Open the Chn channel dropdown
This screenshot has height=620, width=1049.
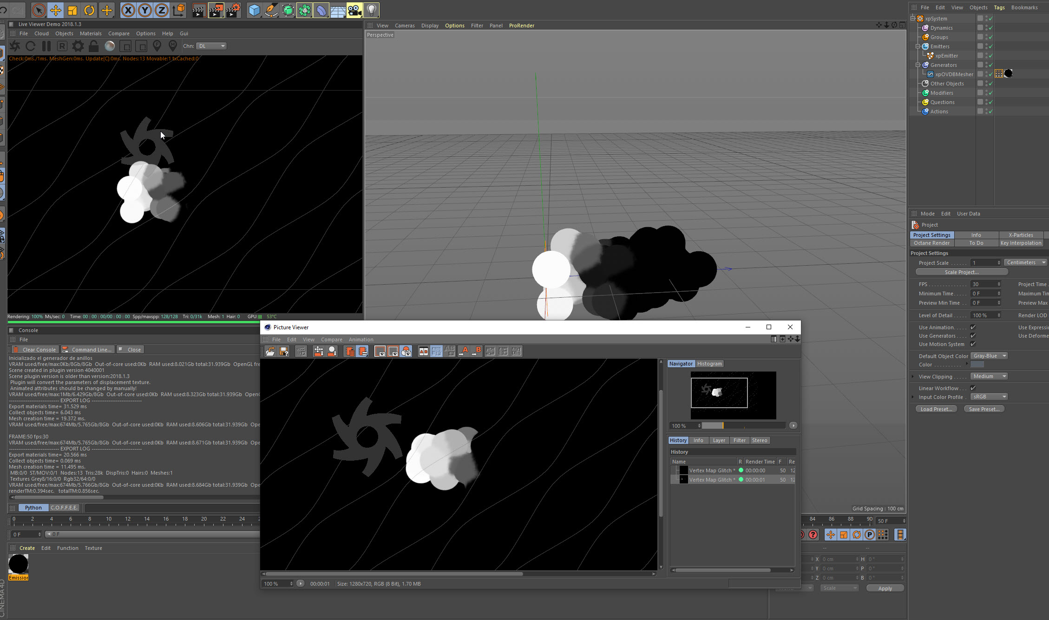tap(212, 46)
